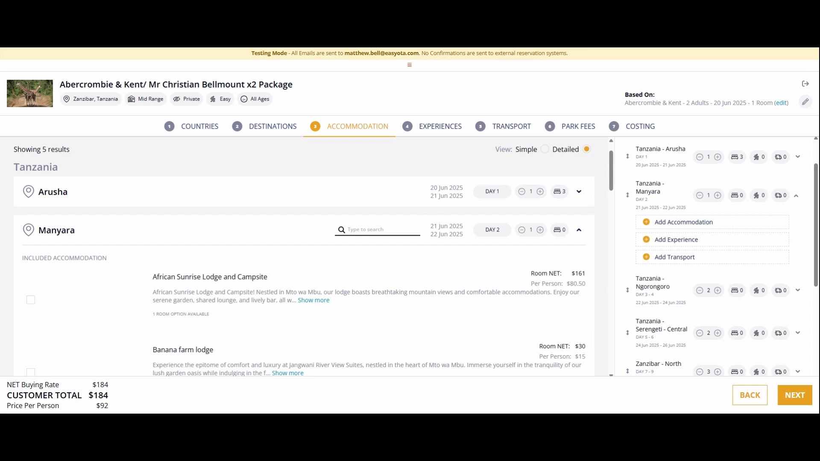Open the Countries step tab
This screenshot has width=820, height=461.
coord(191,126)
